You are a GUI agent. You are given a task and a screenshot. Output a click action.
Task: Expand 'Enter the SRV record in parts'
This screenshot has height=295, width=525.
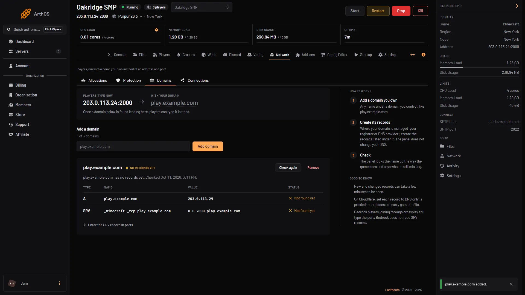[x=108, y=225]
